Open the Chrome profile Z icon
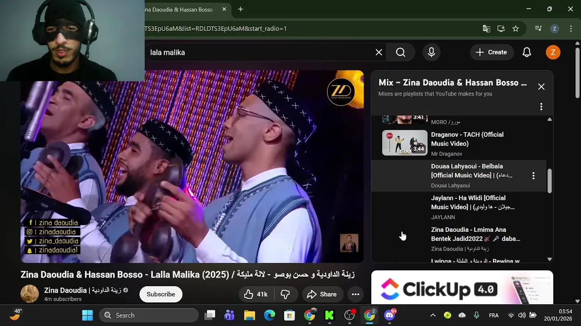This screenshot has width=581, height=326. (554, 29)
